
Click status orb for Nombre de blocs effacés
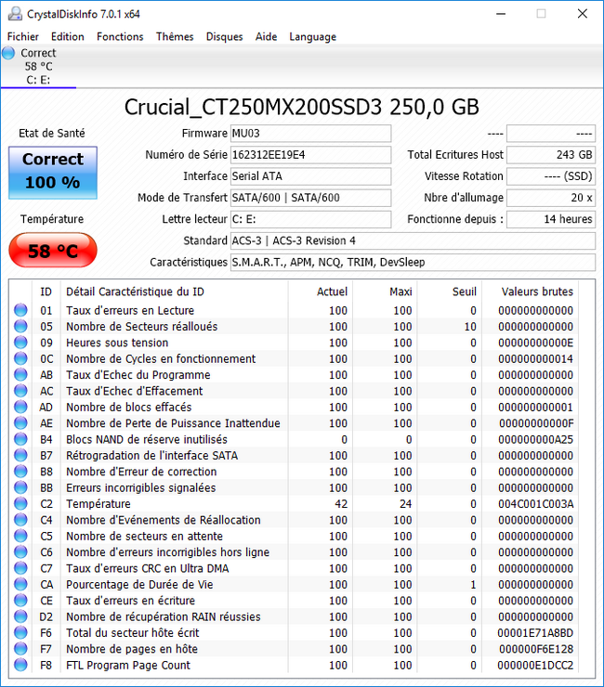[20, 407]
